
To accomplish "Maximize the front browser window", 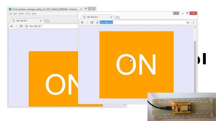I will [187, 13].
